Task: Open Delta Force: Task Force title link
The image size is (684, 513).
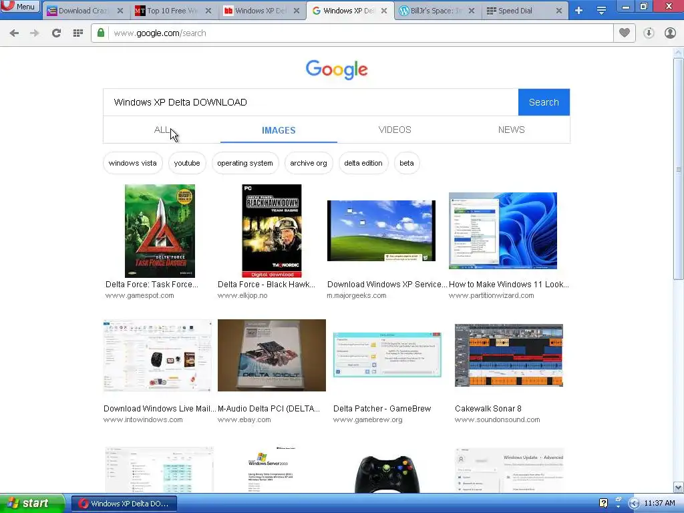Action: pyautogui.click(x=152, y=285)
